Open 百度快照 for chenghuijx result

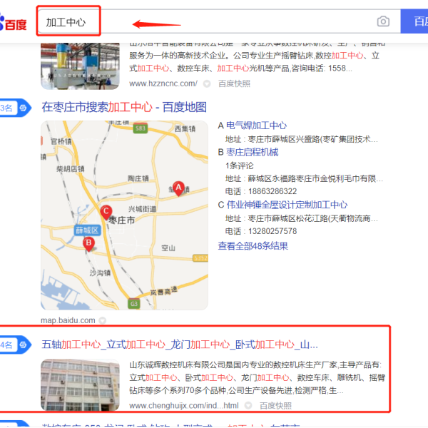(x=275, y=406)
